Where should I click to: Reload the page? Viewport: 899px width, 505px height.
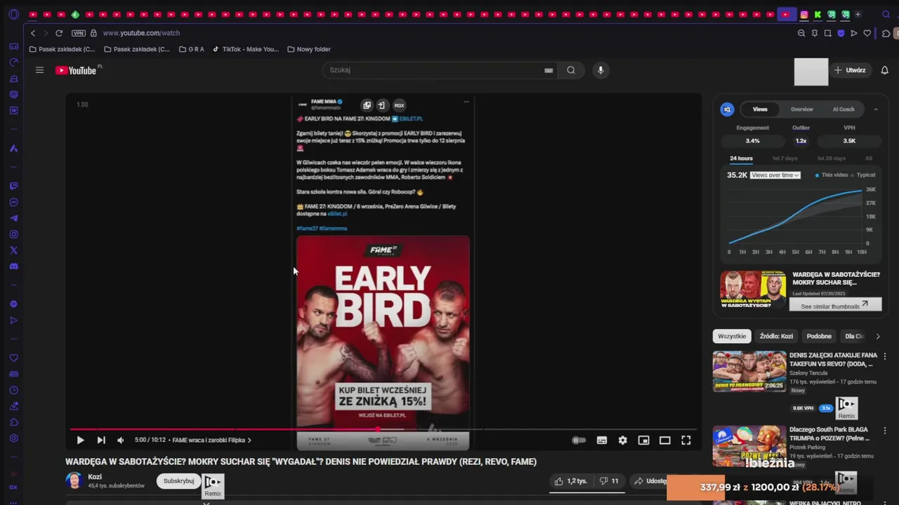[x=59, y=33]
